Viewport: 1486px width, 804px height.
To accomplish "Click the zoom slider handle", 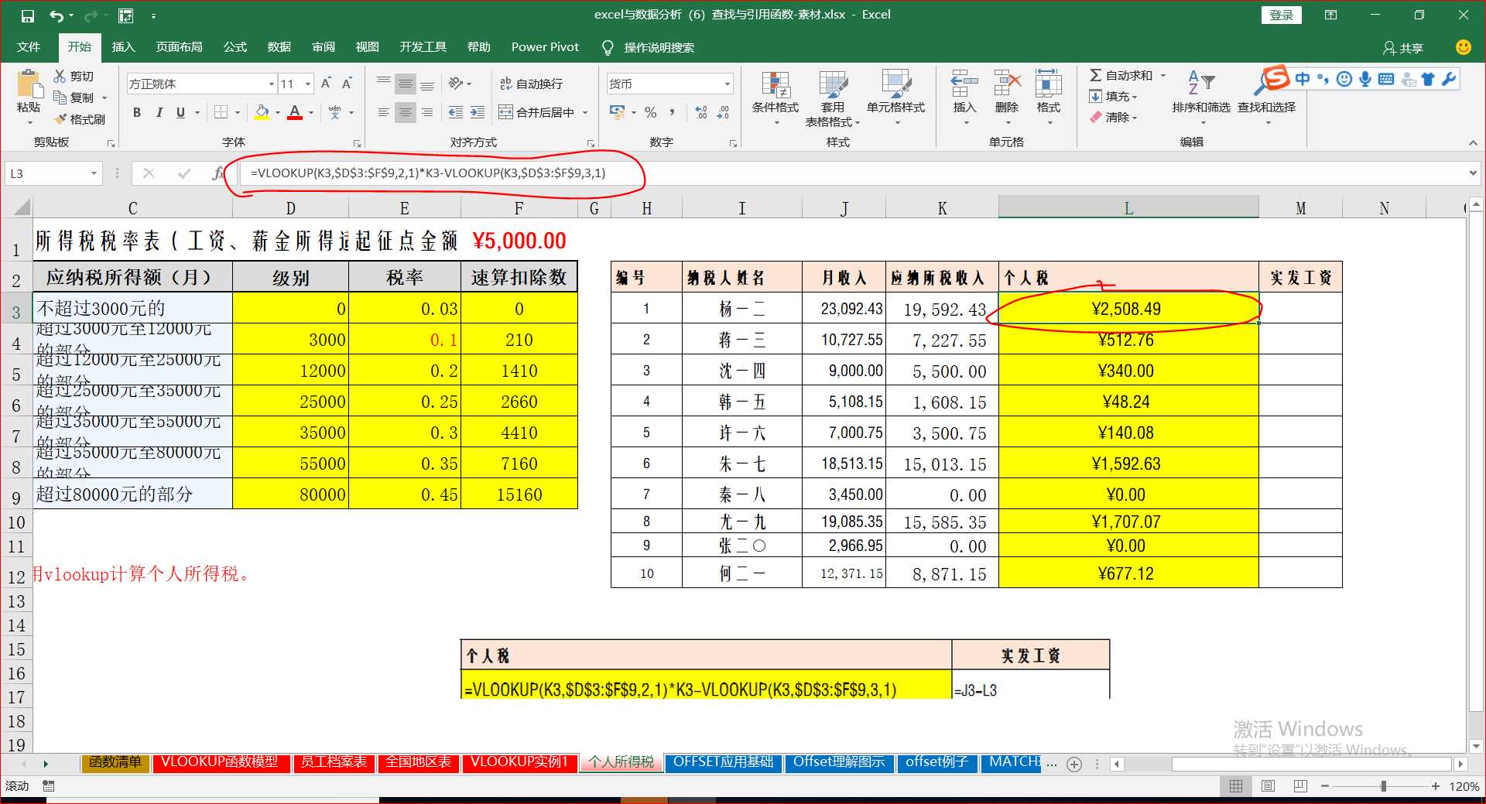I will (1383, 786).
